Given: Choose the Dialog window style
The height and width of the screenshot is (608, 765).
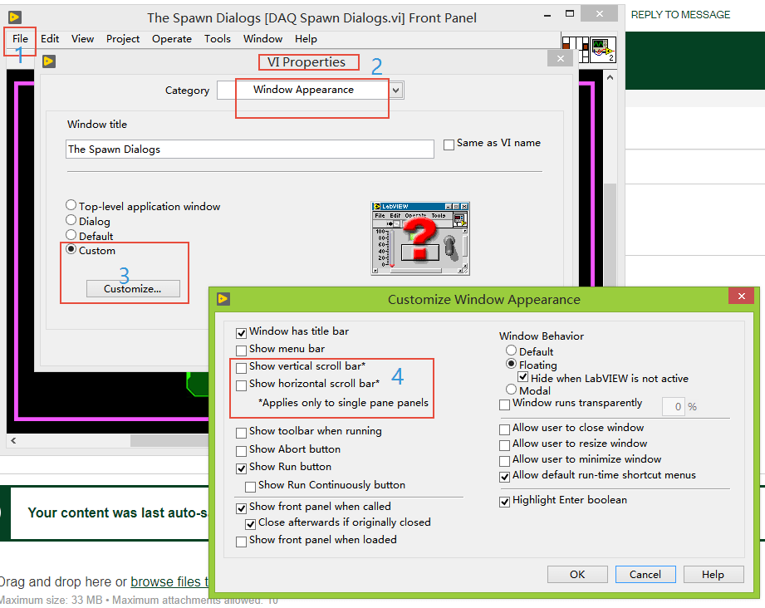Looking at the screenshot, I should pos(71,221).
